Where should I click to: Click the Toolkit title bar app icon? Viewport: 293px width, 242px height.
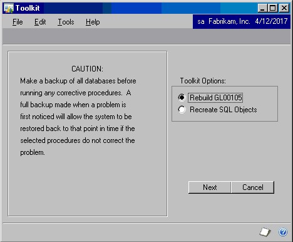click(x=8, y=8)
